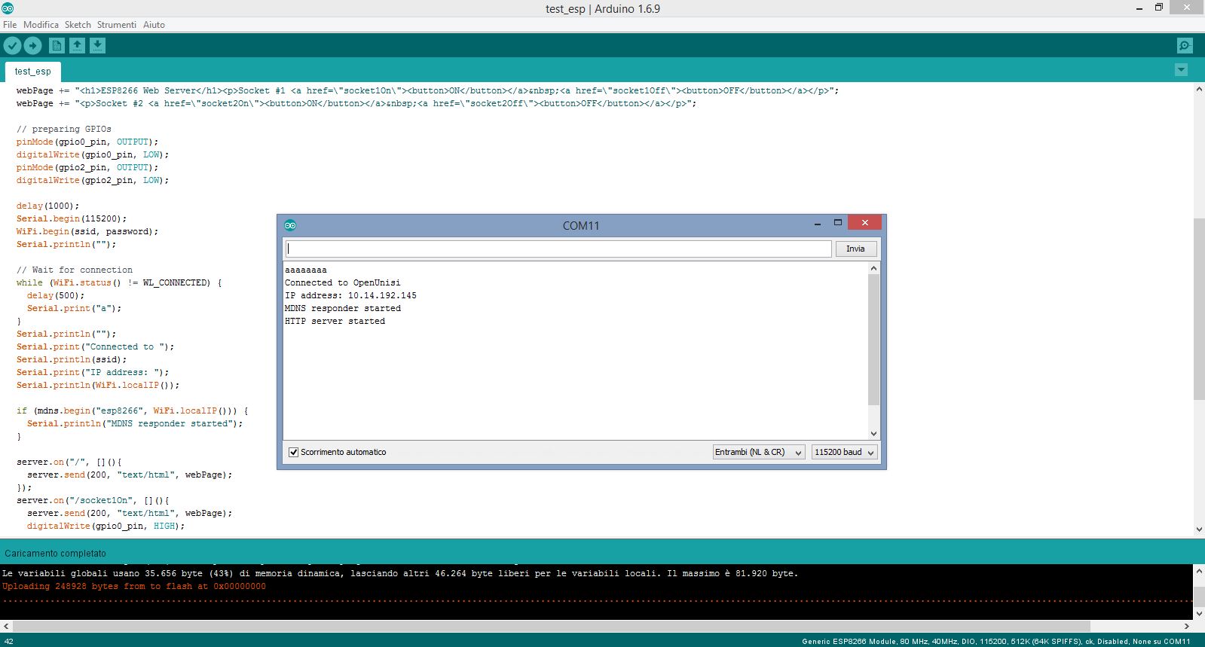Open the Entrambi (NL & CR) line ending dropdown
Viewport: 1205px width, 647px height.
tap(759, 452)
